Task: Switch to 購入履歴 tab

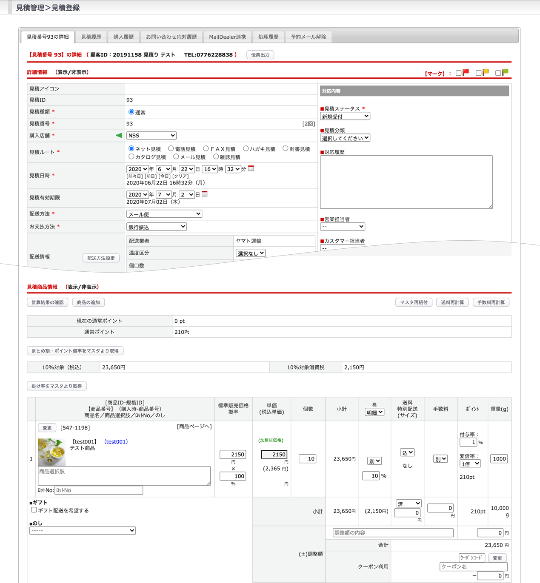Action: point(123,37)
